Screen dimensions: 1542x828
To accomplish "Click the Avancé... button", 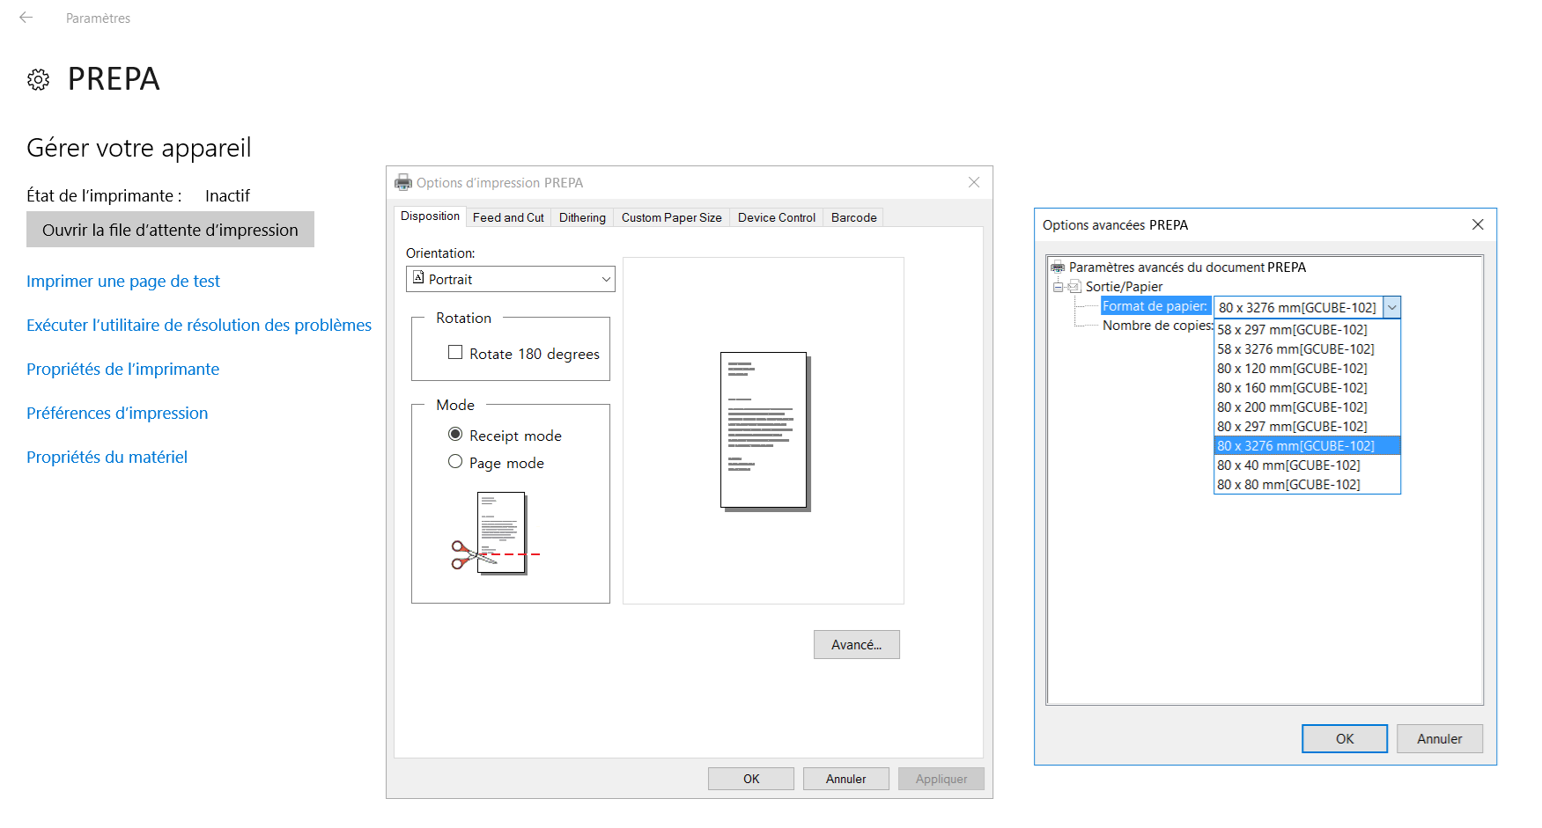I will [x=856, y=645].
